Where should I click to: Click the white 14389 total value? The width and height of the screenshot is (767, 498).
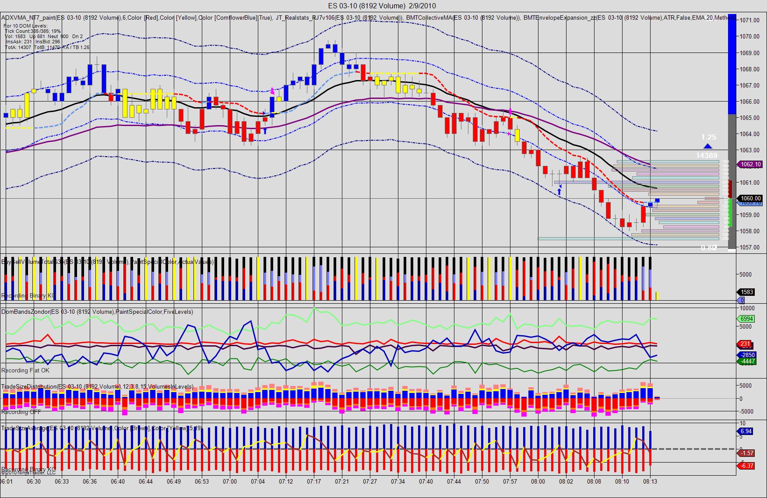707,155
